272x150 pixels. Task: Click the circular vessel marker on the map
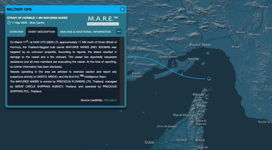(x=209, y=79)
